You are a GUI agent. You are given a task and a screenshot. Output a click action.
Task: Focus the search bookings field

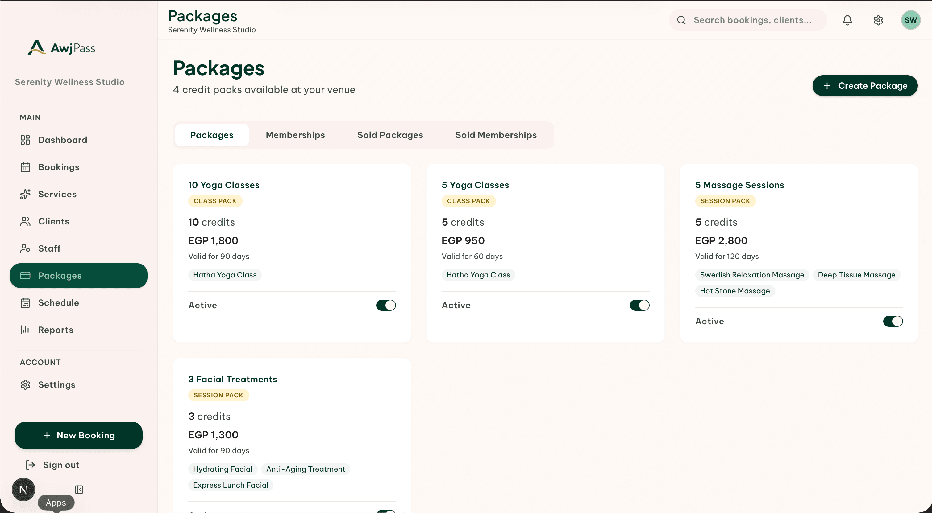coord(748,20)
